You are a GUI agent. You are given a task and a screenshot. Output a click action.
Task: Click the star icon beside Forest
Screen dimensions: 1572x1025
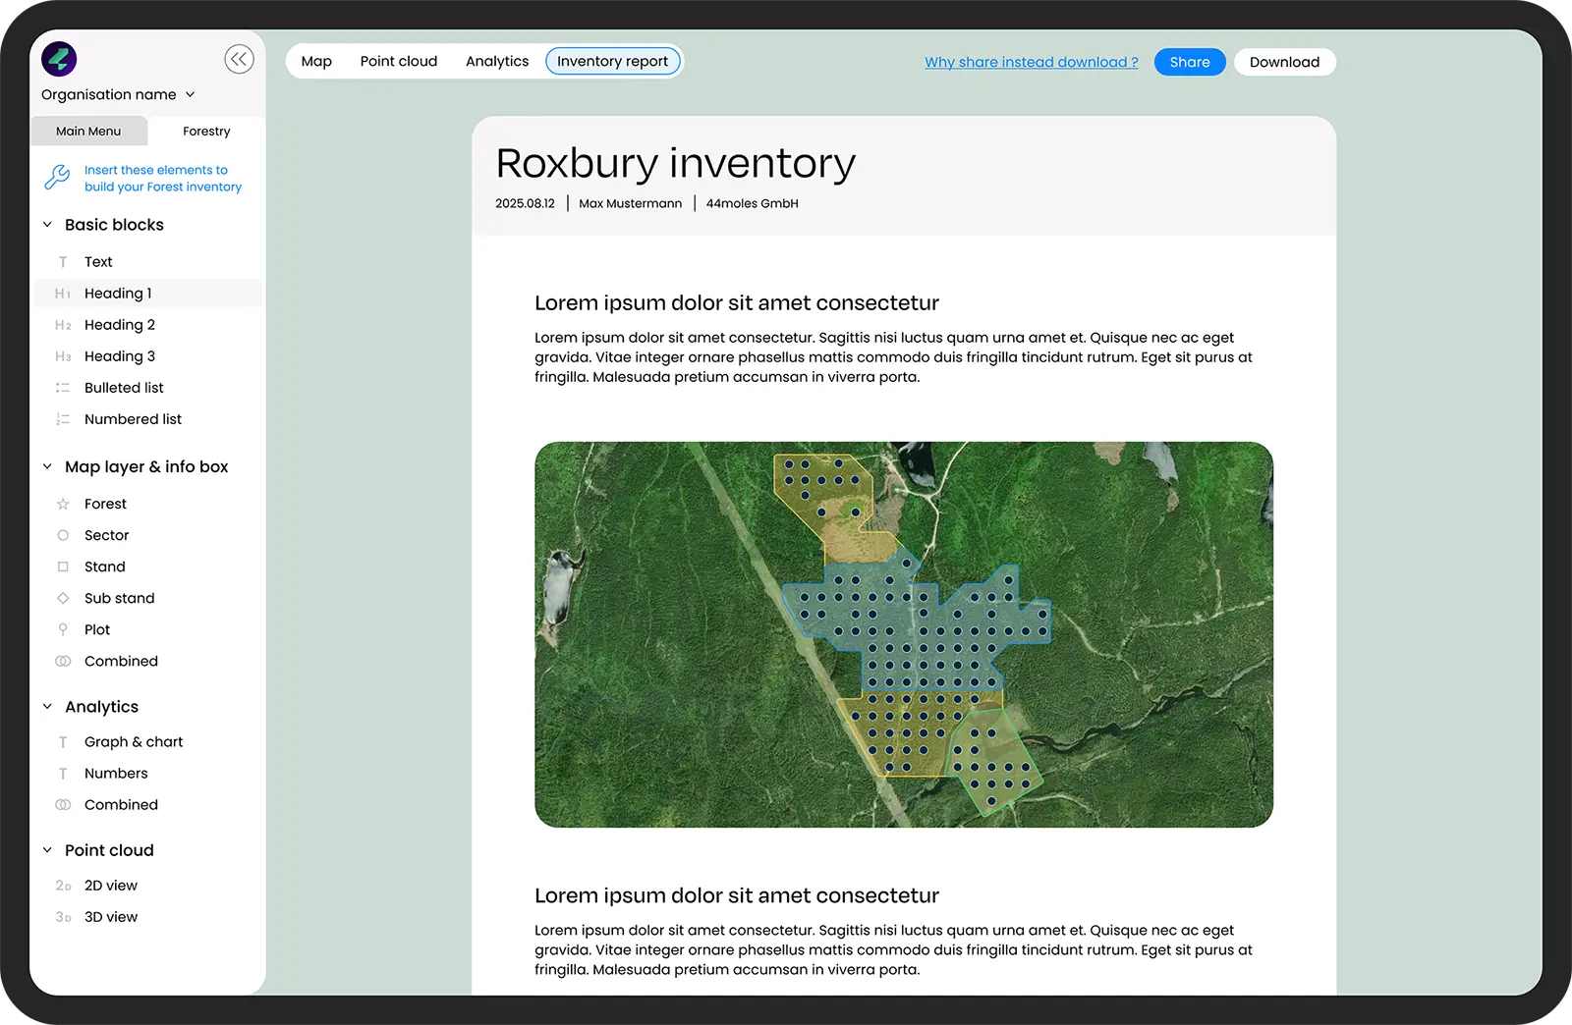[x=63, y=504]
